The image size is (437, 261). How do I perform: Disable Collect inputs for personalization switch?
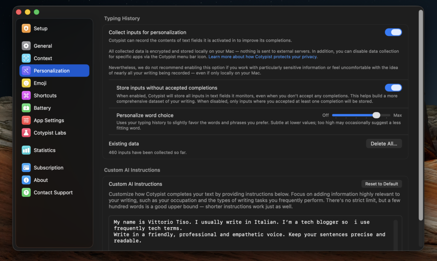[393, 32]
